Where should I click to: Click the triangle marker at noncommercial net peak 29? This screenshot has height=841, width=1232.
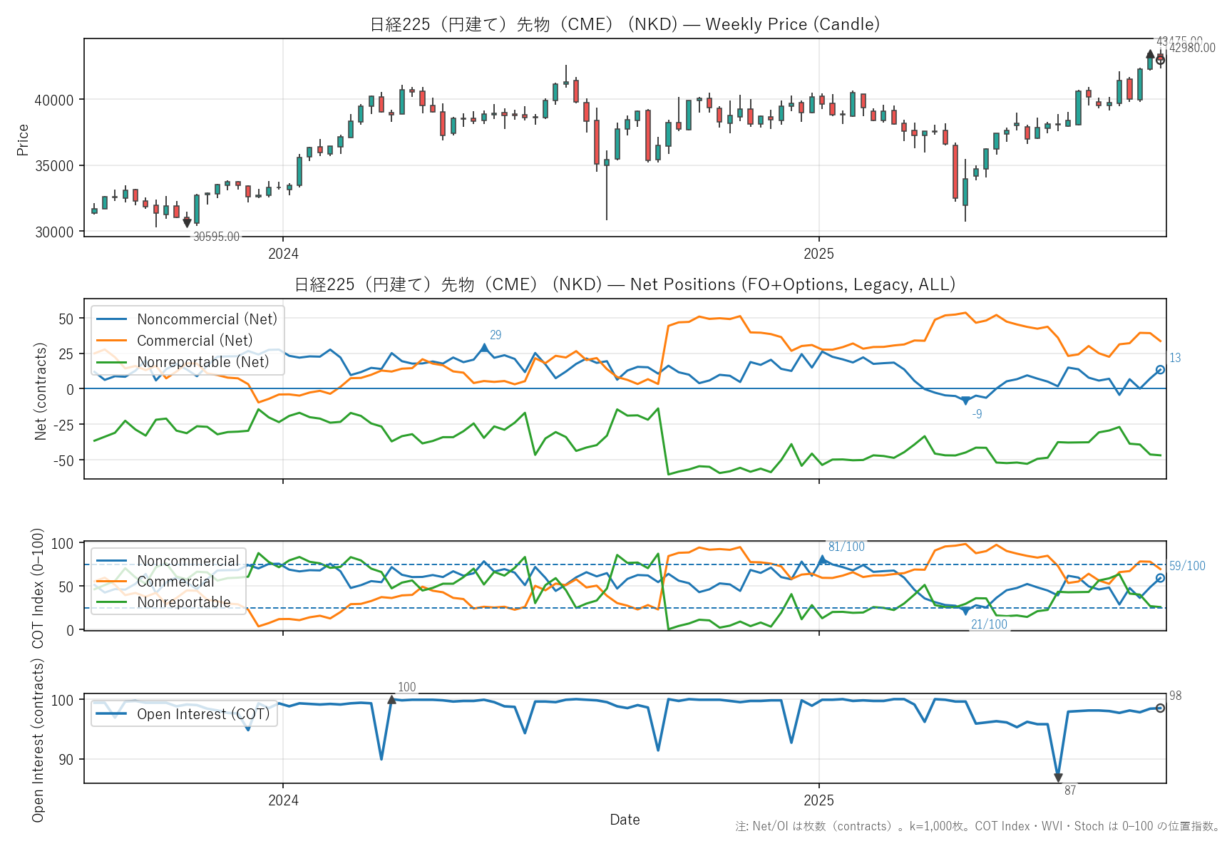[484, 348]
